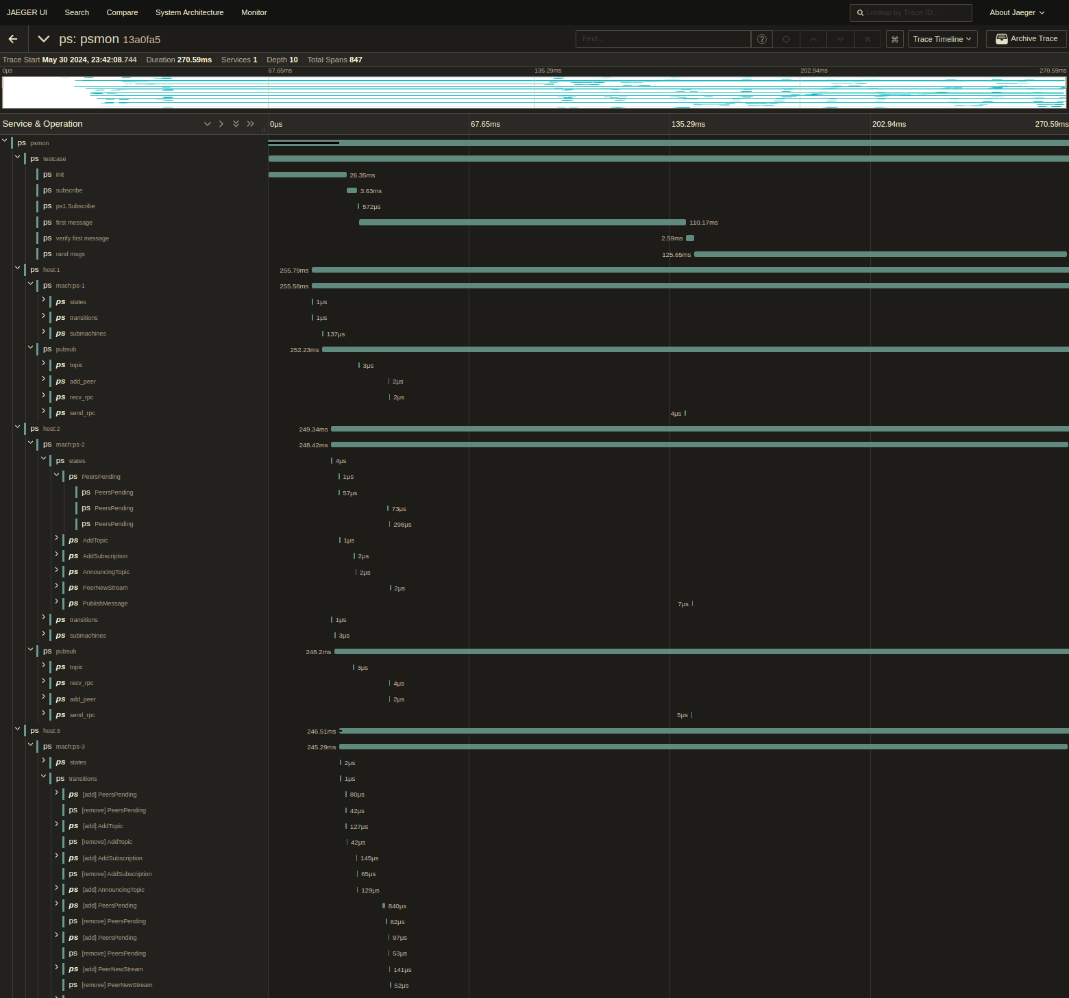The image size is (1069, 998).
Task: Collapse the host:1 span
Action: (x=18, y=268)
